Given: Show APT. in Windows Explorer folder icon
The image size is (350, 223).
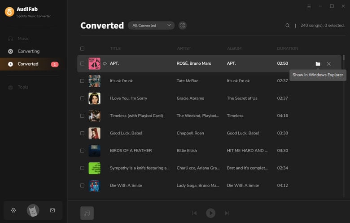Looking at the screenshot, I should pyautogui.click(x=318, y=64).
